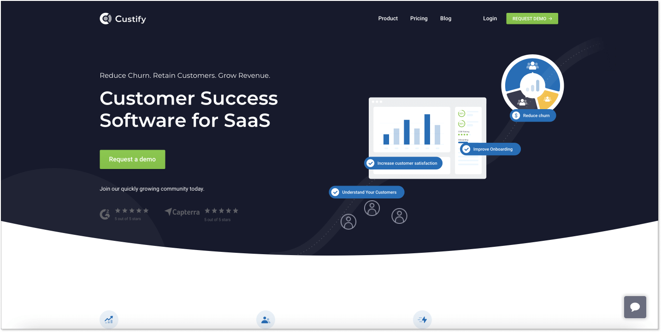Viewport: 661px width, 332px height.
Task: Click the green REQUEST DEMO header button
Action: pyautogui.click(x=532, y=18)
